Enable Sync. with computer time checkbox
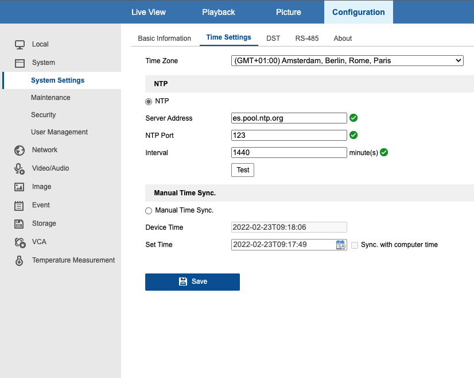The height and width of the screenshot is (378, 474). [355, 245]
